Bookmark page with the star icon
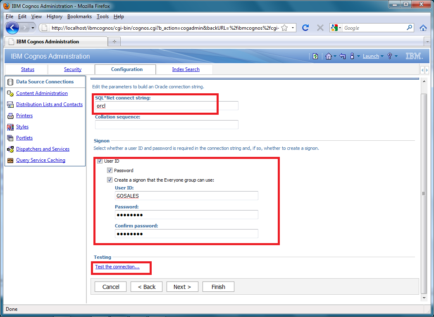 pos(284,28)
